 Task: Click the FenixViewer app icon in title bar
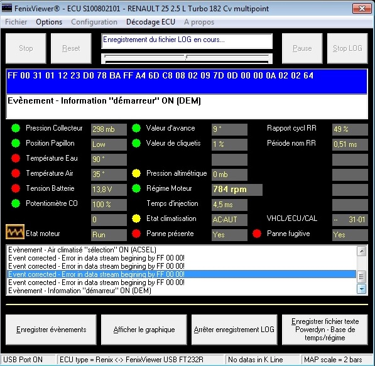pos(7,8)
